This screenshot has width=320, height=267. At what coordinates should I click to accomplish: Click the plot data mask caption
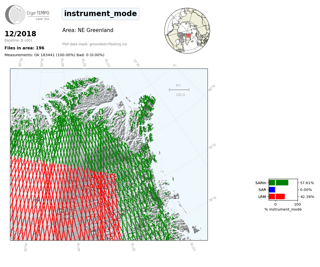pos(95,44)
